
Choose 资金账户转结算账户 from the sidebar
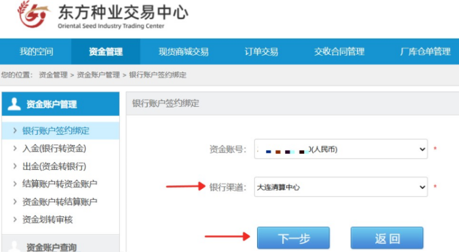coord(59,202)
